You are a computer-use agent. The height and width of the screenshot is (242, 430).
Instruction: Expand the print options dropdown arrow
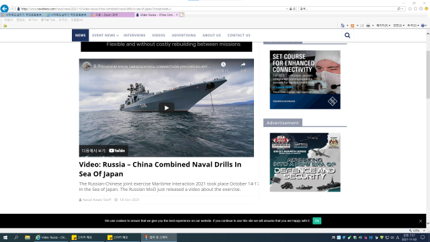tap(373, 26)
